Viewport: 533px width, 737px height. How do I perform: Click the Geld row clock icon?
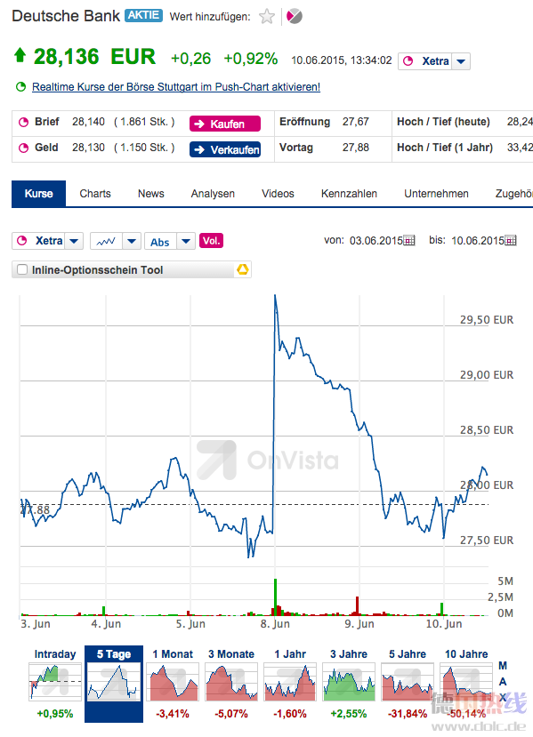click(x=23, y=148)
